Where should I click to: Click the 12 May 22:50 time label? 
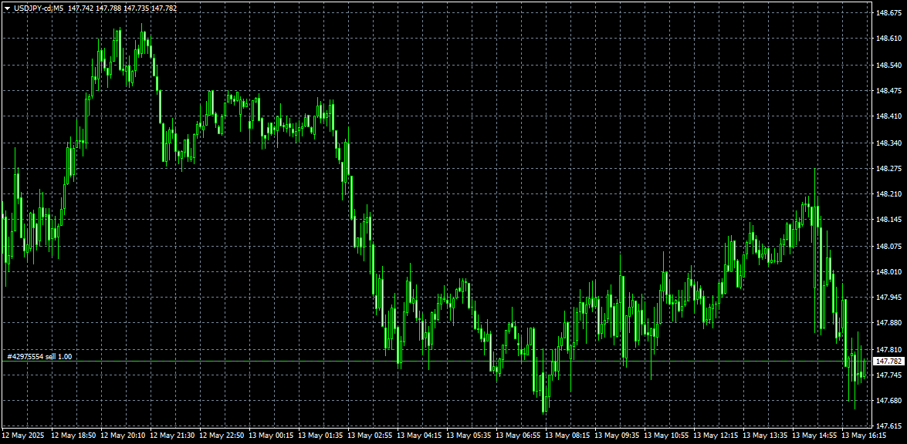(x=221, y=435)
